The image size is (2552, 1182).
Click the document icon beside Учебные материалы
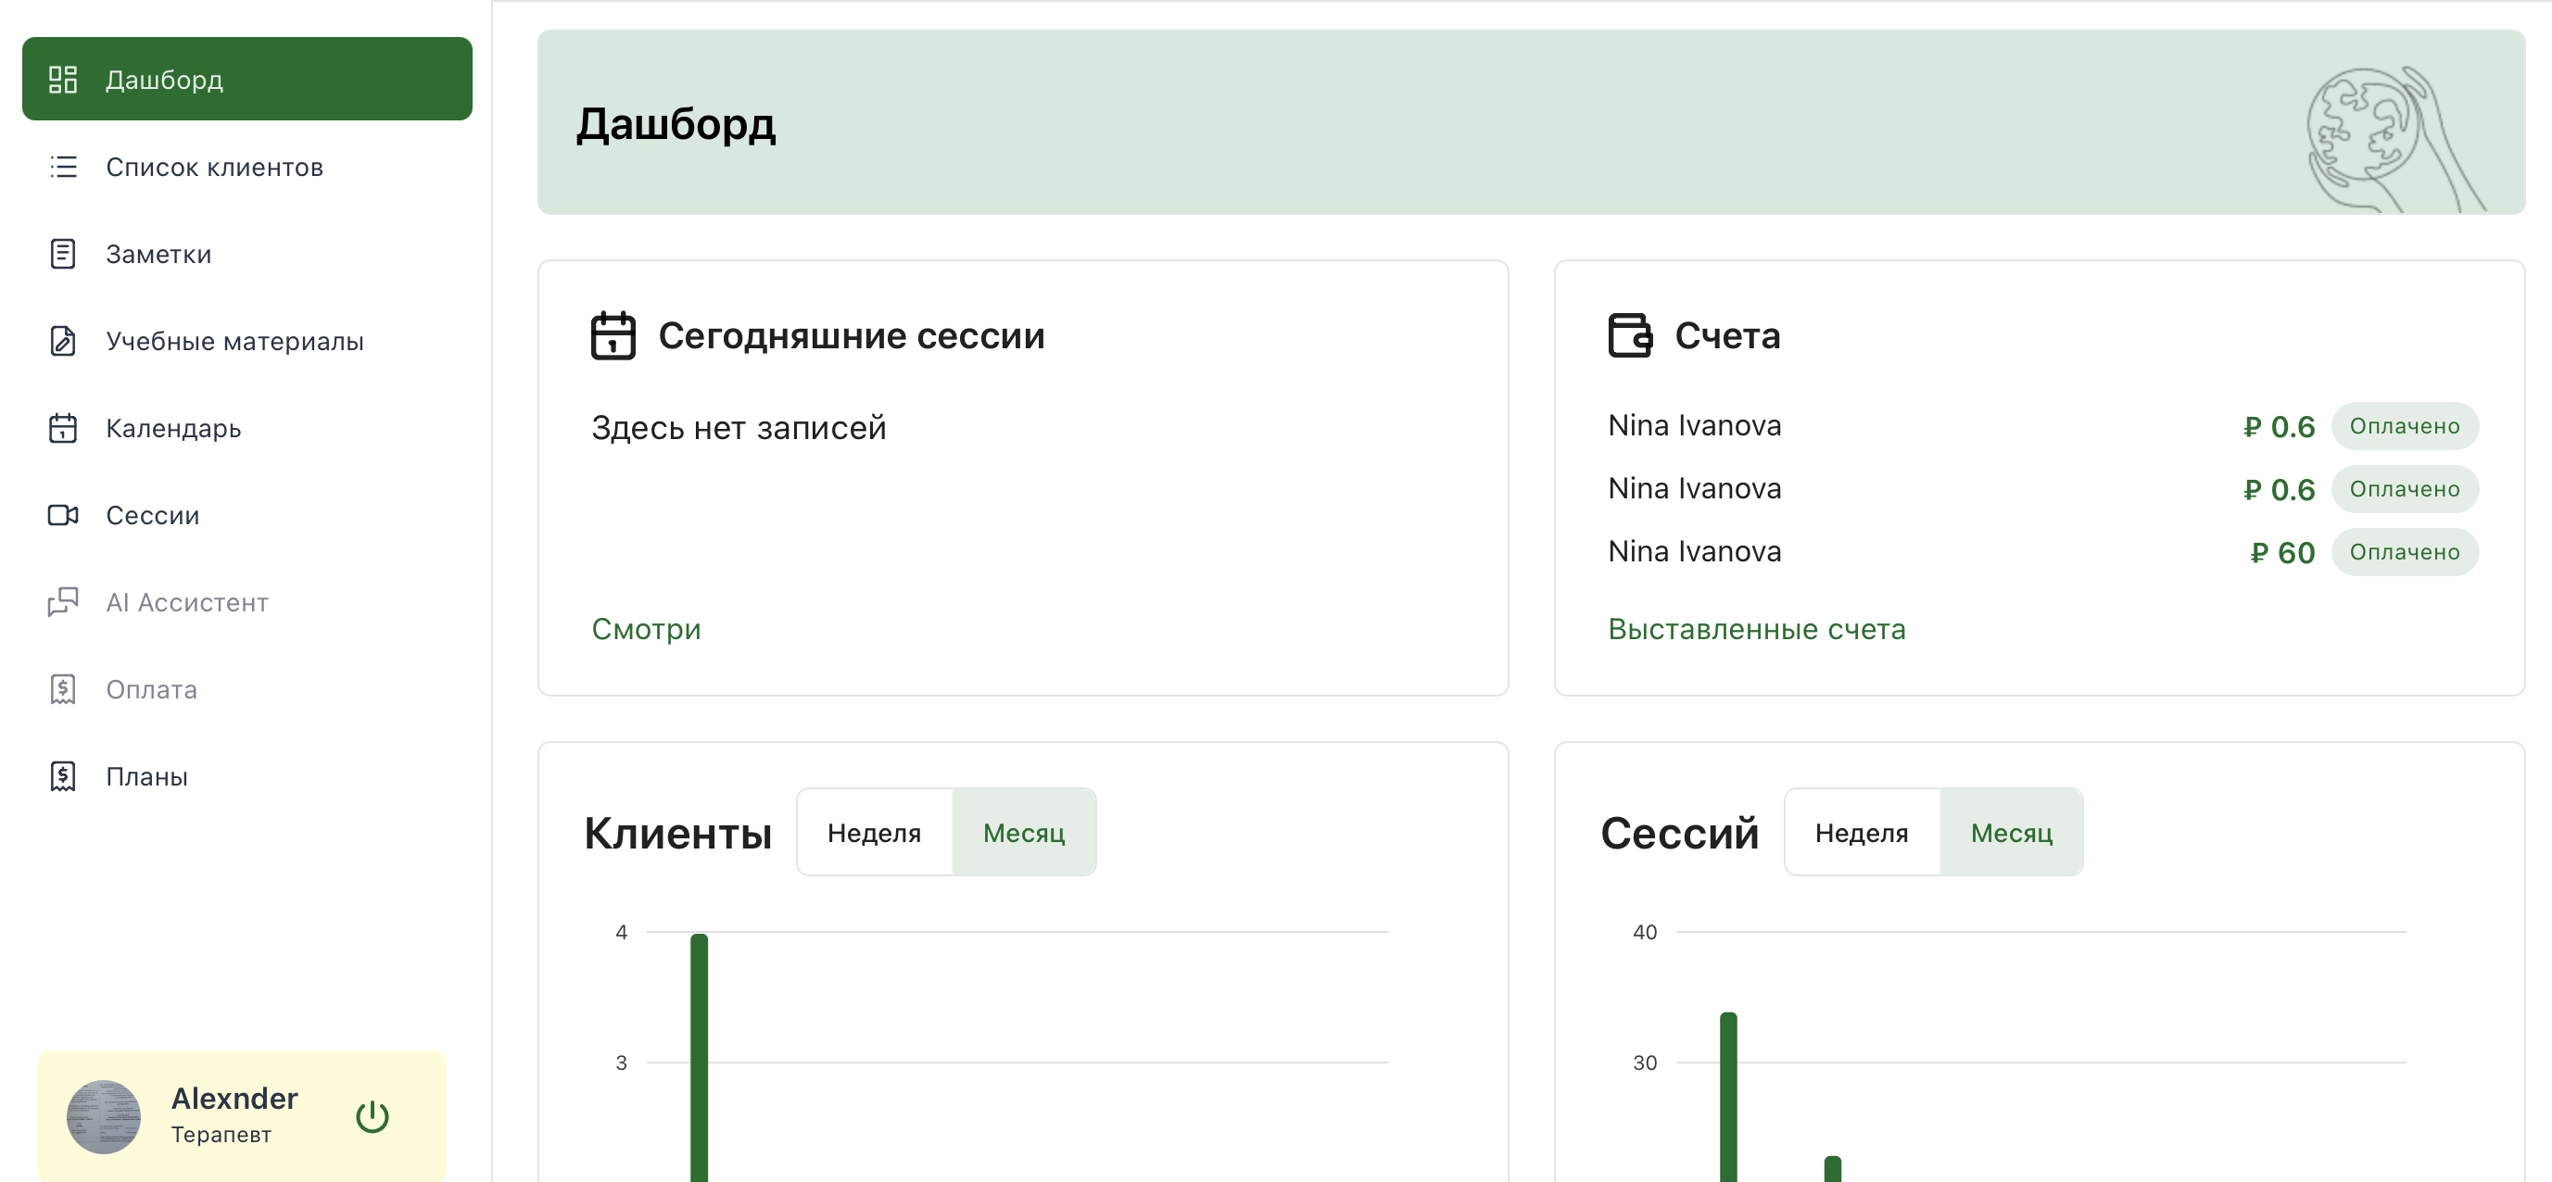[63, 341]
